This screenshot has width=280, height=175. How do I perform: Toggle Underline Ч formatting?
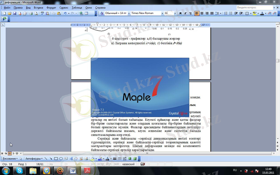[190, 13]
